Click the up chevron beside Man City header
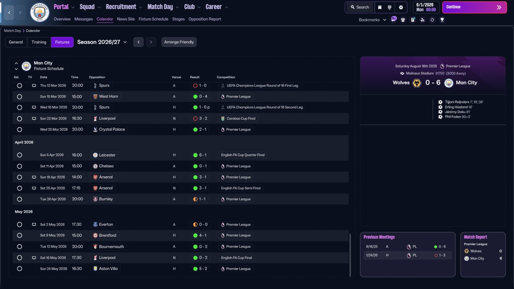 16,63
